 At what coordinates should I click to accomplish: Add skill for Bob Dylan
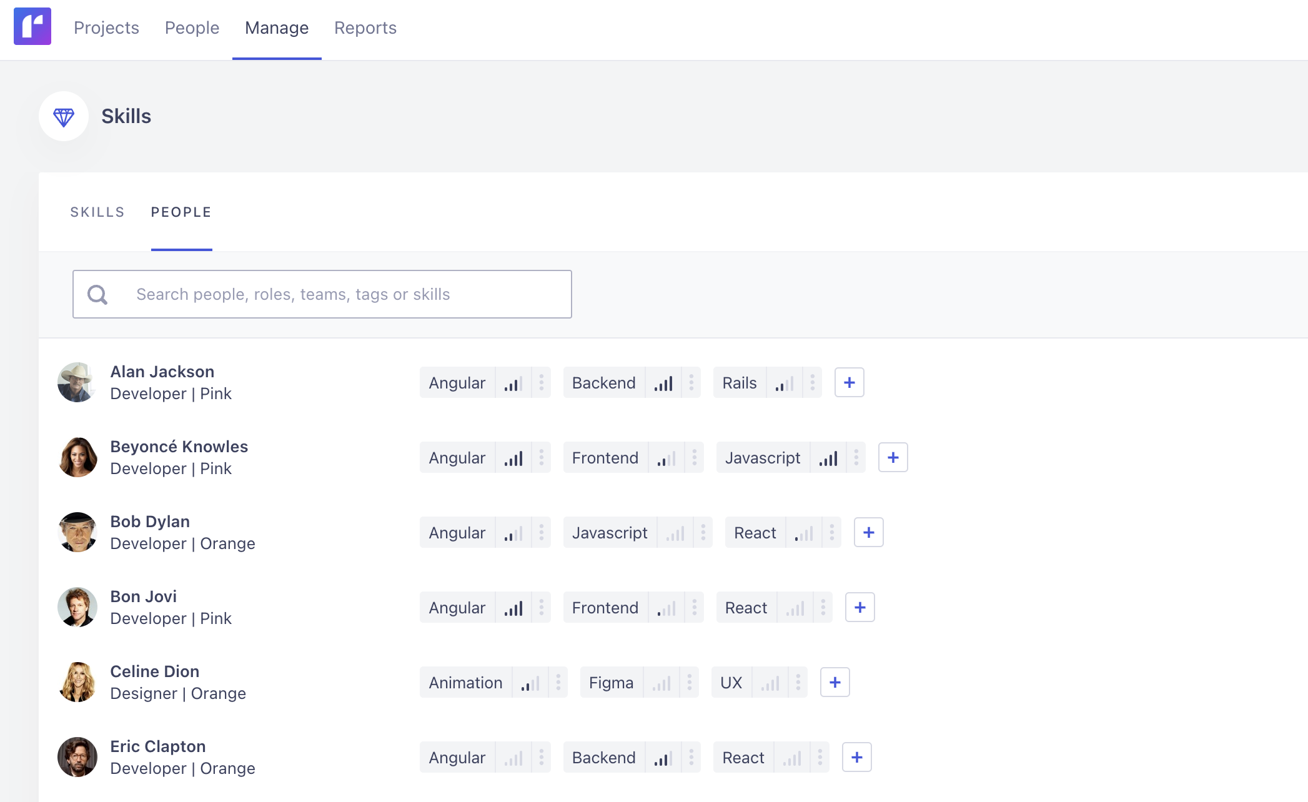tap(868, 532)
